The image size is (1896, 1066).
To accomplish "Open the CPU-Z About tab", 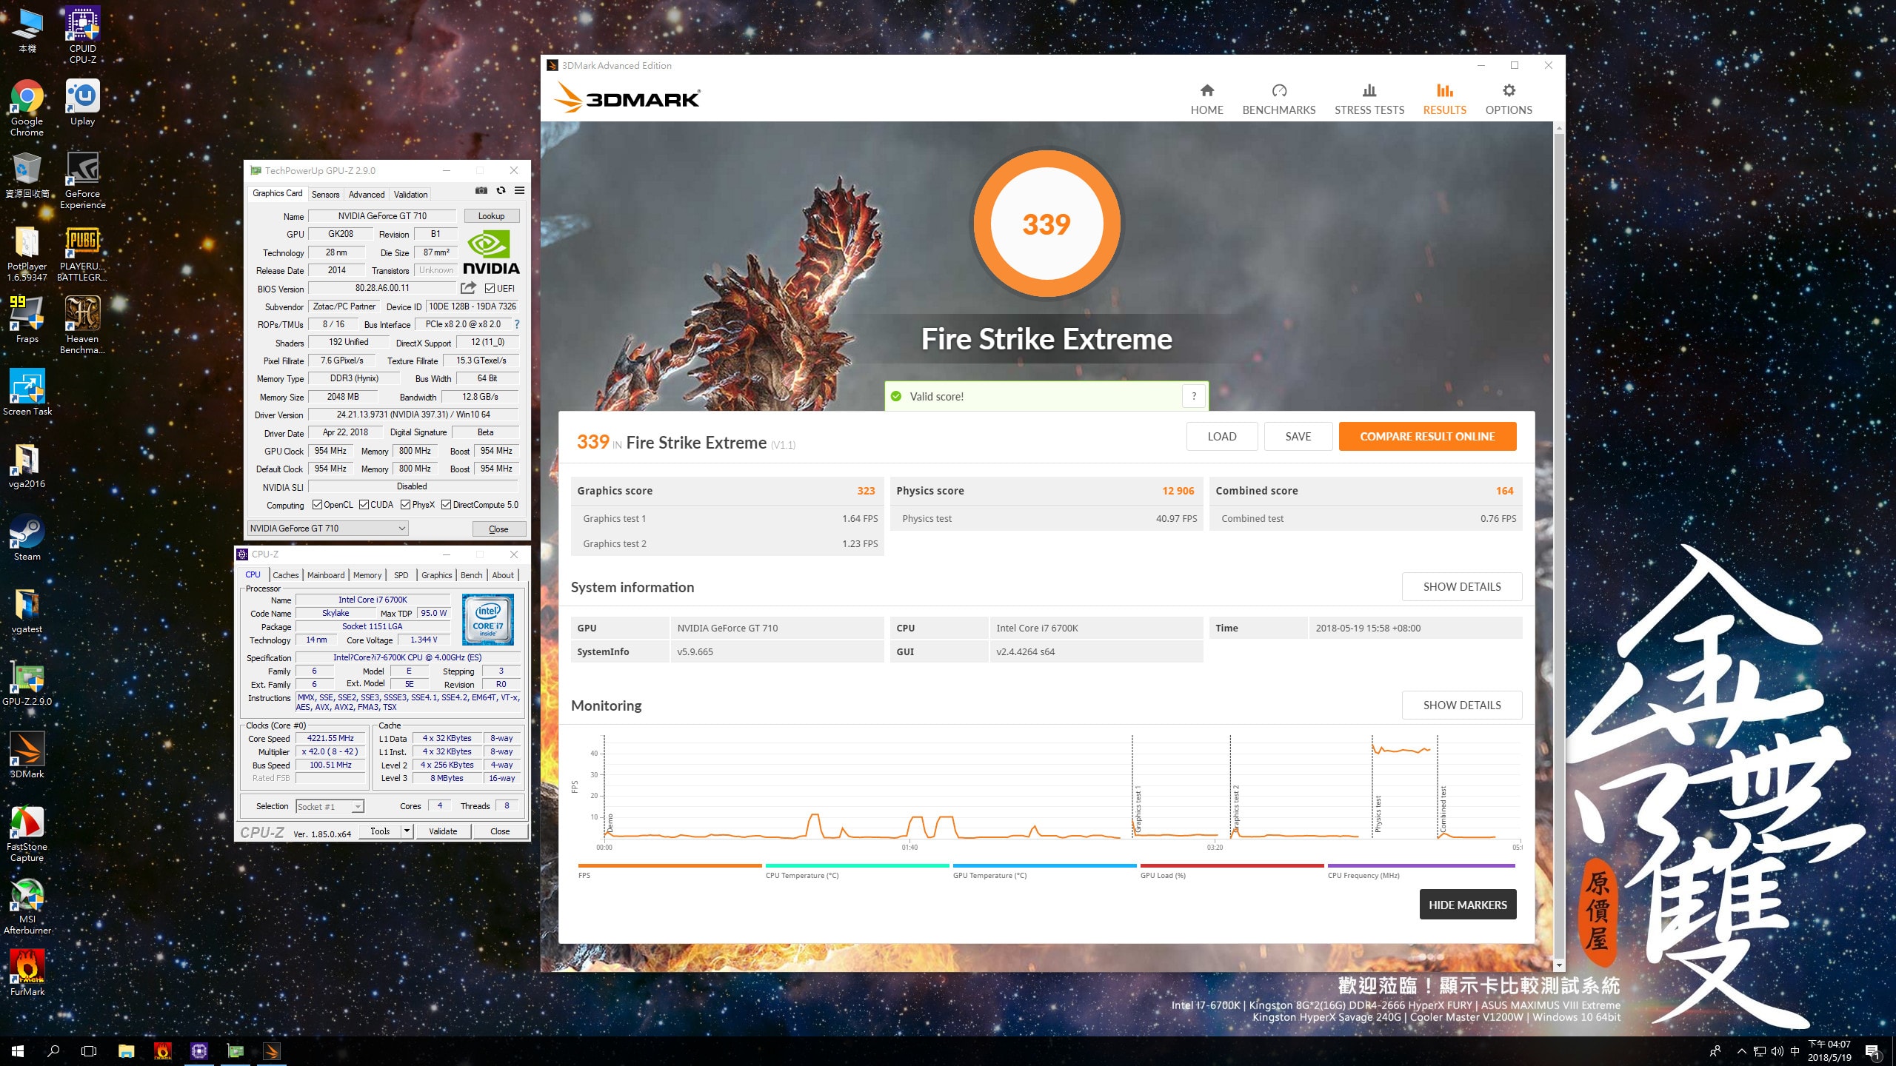I will point(503,575).
